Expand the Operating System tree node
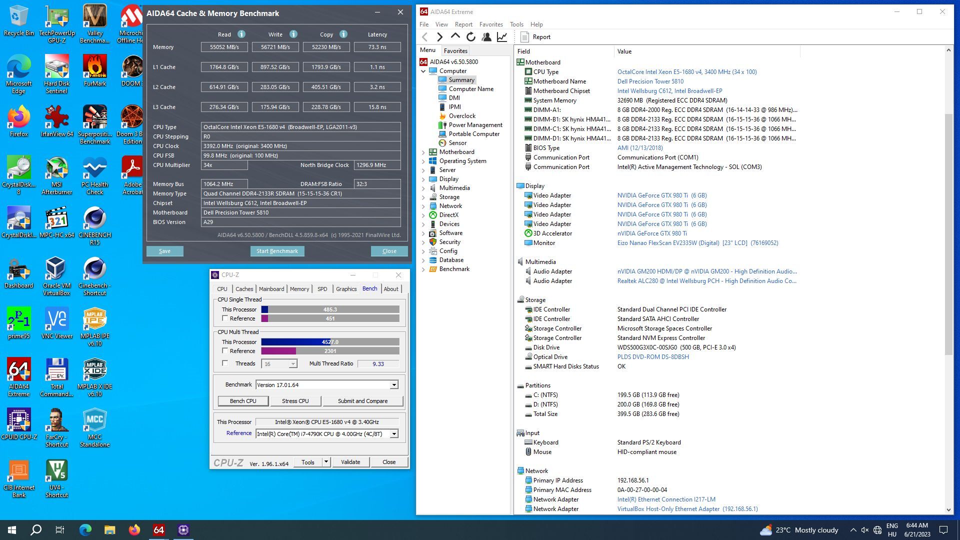The image size is (960, 540). [x=423, y=161]
